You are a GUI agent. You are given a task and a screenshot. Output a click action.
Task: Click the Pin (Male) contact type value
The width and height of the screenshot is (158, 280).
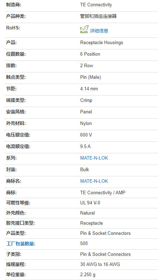click(x=91, y=77)
